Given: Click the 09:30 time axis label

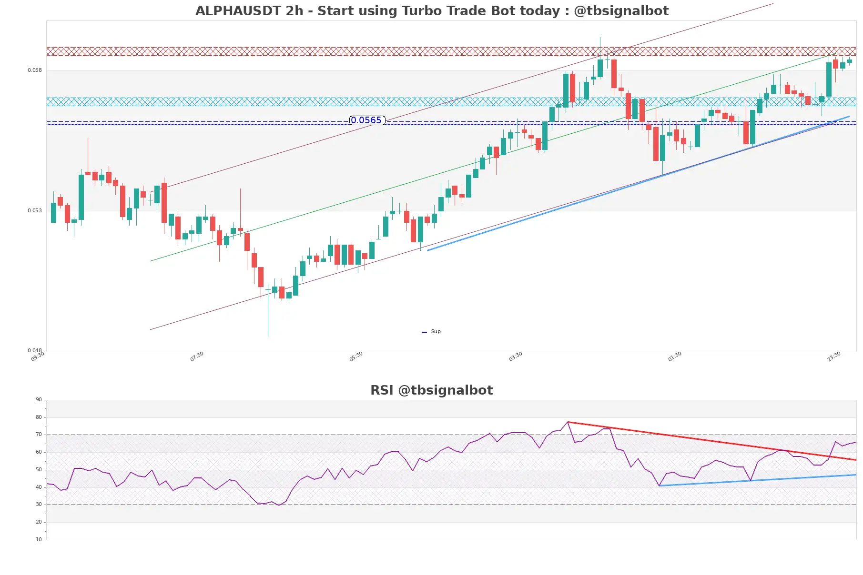Looking at the screenshot, I should tap(38, 357).
